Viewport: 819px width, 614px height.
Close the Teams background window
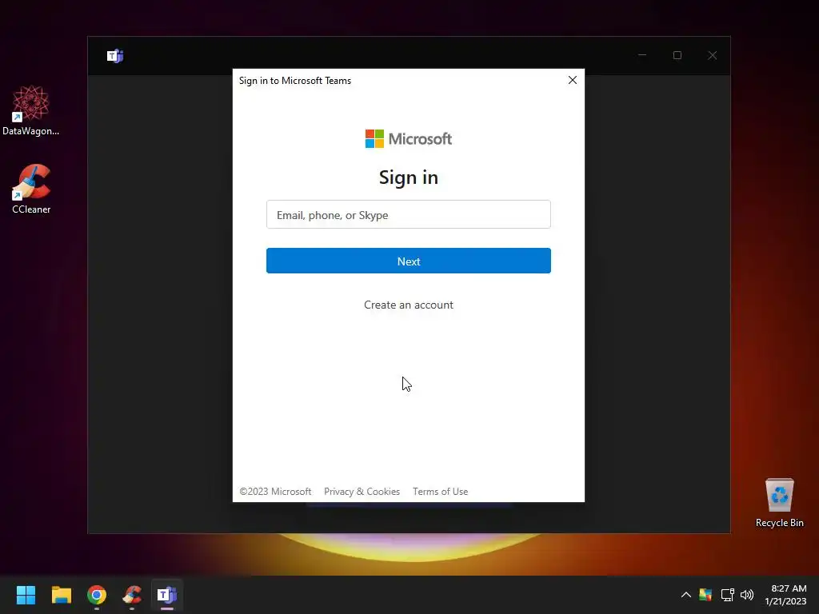(713, 55)
